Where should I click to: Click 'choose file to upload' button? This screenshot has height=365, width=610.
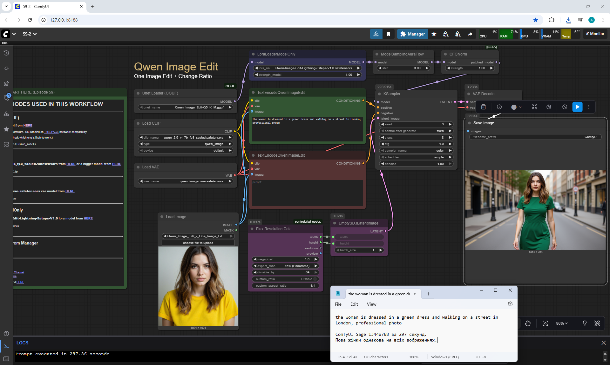click(x=198, y=243)
